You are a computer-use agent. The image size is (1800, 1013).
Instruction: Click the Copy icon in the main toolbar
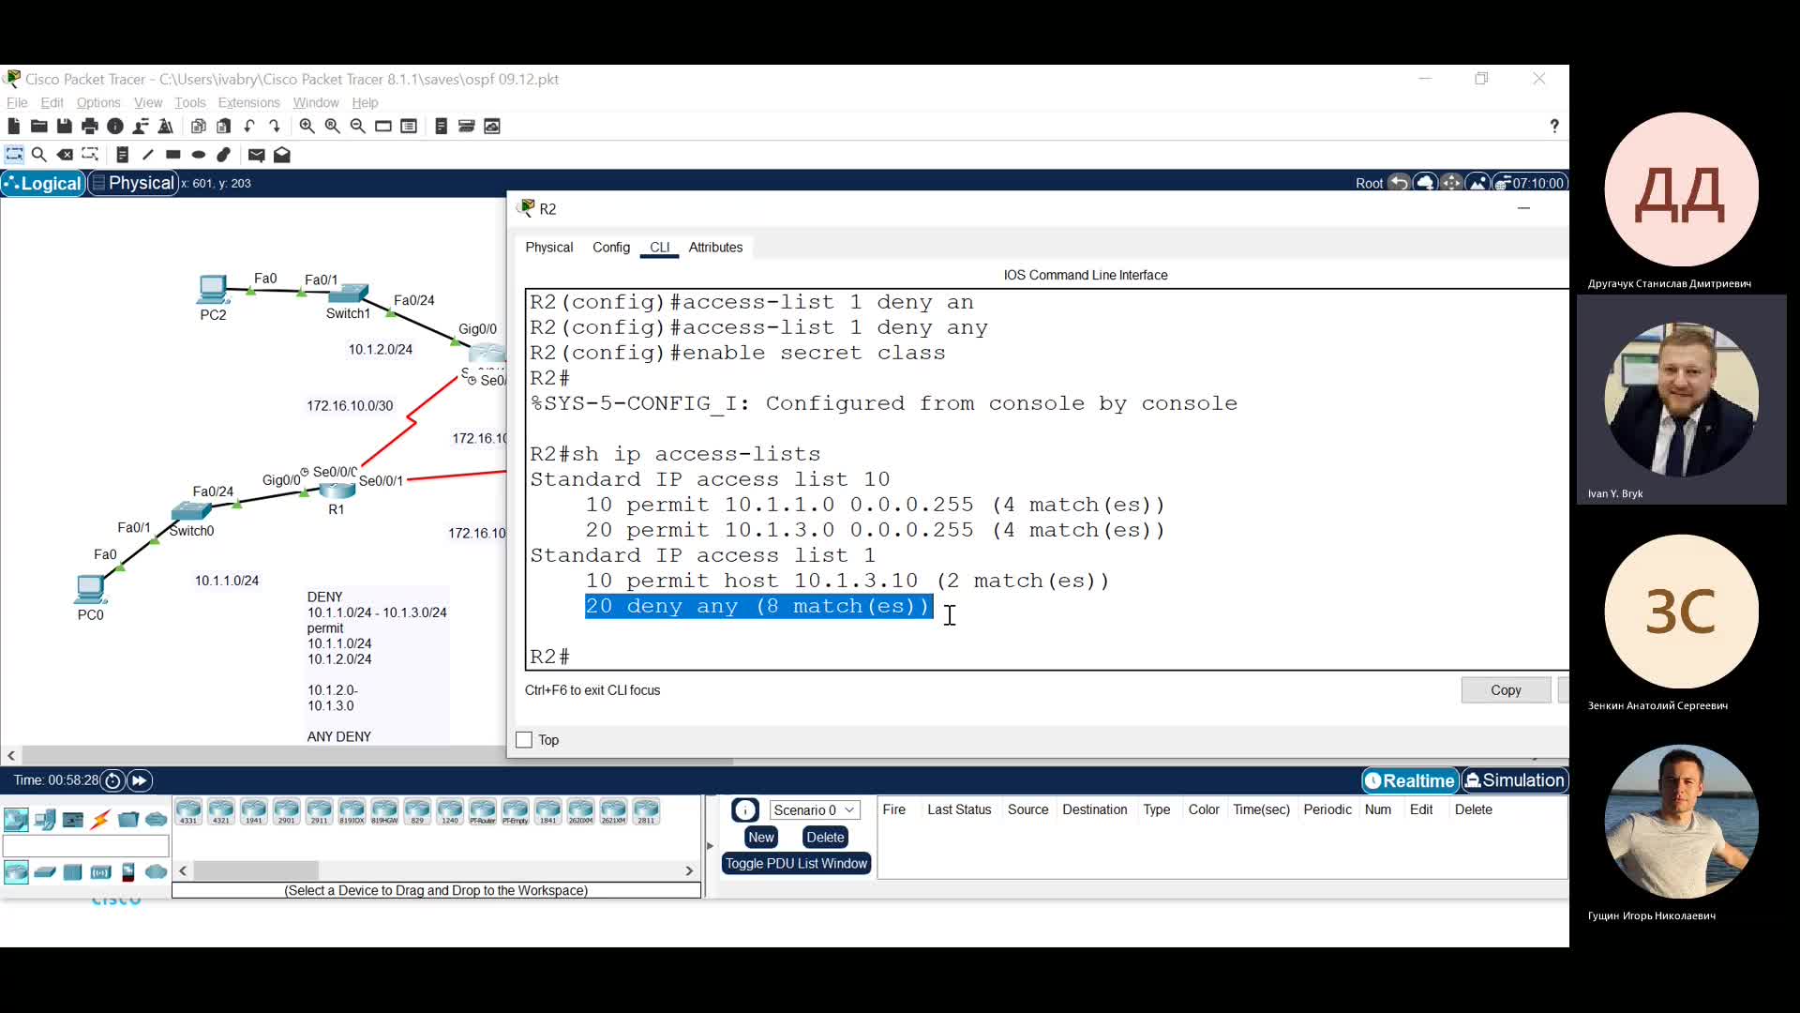(x=199, y=126)
